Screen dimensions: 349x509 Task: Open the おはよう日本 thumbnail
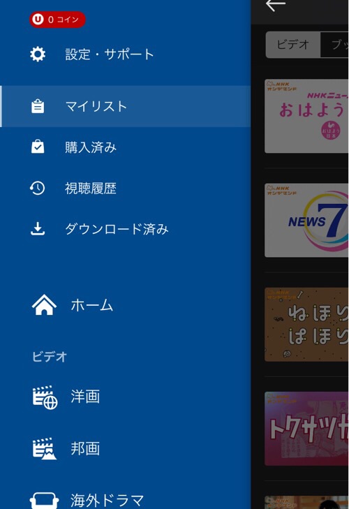click(306, 116)
